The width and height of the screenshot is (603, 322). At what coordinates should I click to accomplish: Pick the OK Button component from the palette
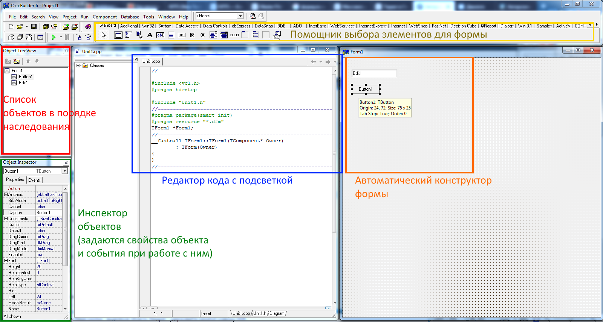point(182,35)
